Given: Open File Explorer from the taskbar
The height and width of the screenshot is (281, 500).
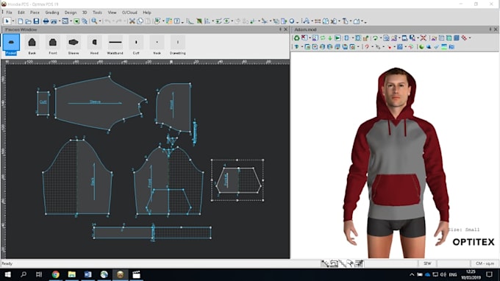Looking at the screenshot, I should click(72, 274).
